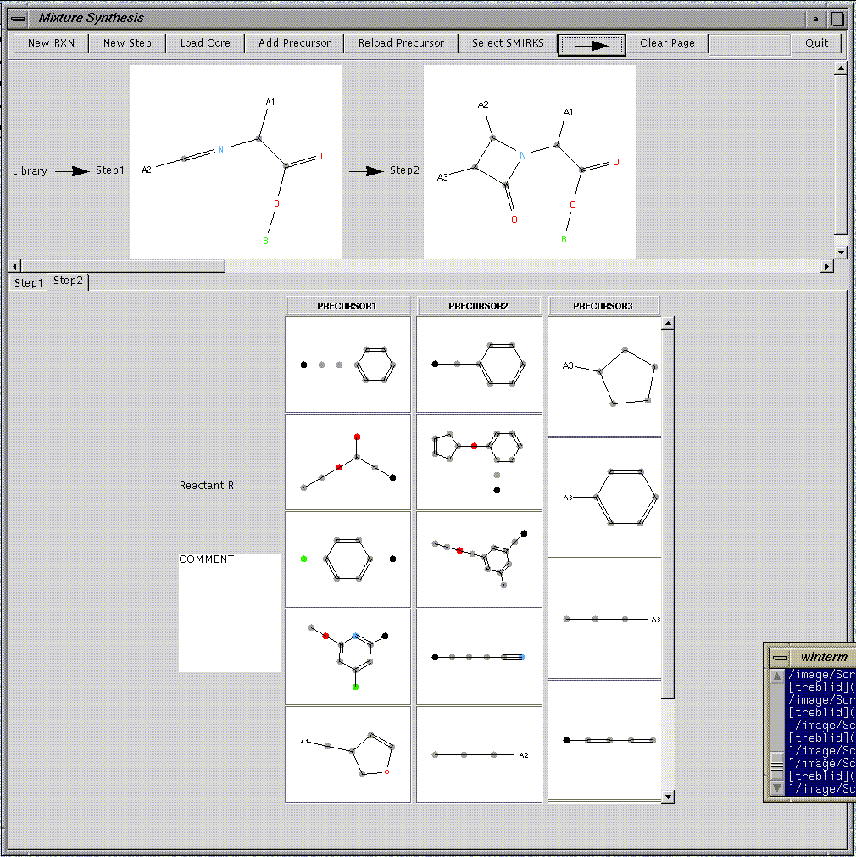This screenshot has height=857, width=856.
Task: Click the precursor list vertical scrollbar thumb
Action: pos(668,514)
